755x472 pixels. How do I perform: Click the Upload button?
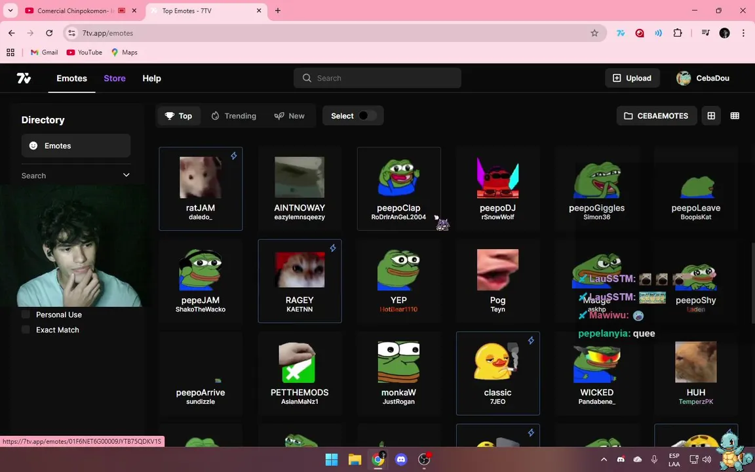(x=632, y=78)
